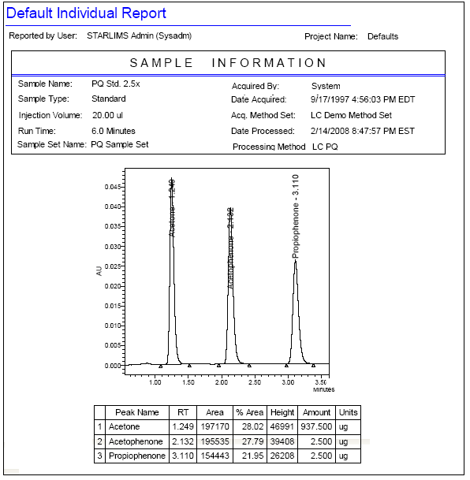Click the 'RT' column header

183,413
